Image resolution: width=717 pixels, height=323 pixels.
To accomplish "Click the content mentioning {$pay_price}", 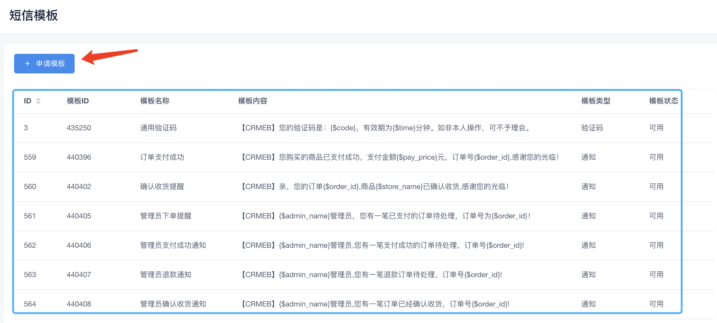I will 399,157.
